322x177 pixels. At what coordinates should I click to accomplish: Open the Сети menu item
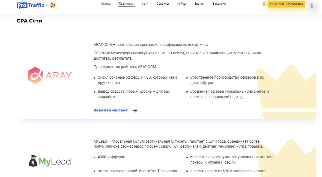[145, 4]
